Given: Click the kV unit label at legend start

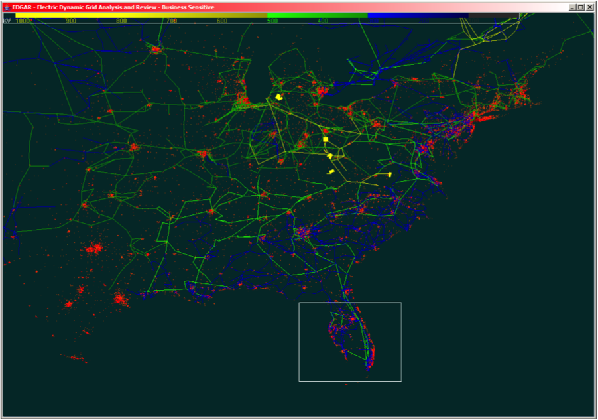Looking at the screenshot, I should tap(7, 21).
